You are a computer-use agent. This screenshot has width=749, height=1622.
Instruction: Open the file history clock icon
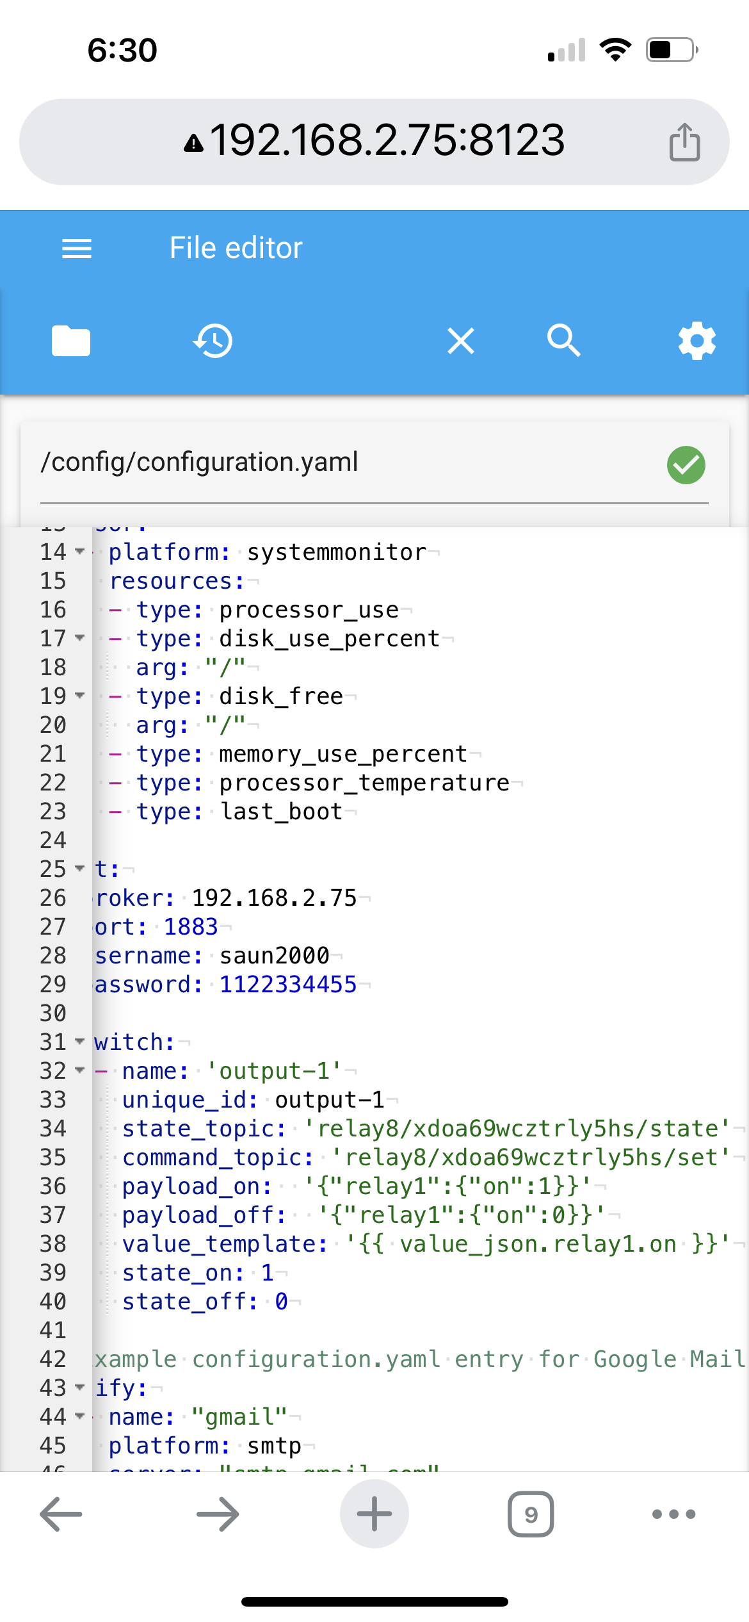[x=213, y=341]
